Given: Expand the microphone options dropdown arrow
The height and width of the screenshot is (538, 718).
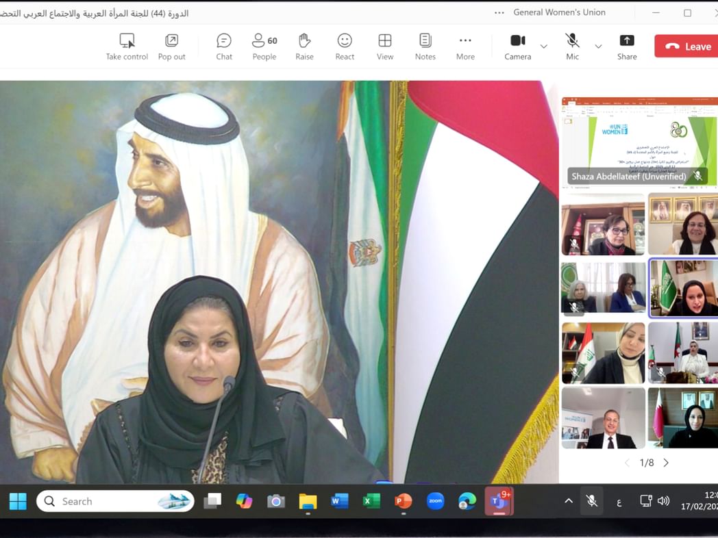Looking at the screenshot, I should pyautogui.click(x=598, y=47).
